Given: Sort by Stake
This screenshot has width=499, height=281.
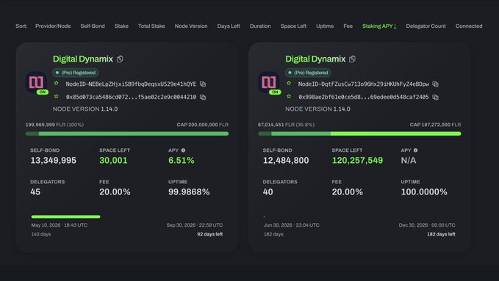Looking at the screenshot, I should [121, 26].
